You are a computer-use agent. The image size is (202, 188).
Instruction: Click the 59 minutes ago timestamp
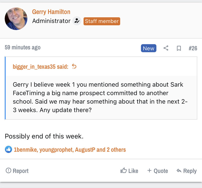(x=23, y=47)
